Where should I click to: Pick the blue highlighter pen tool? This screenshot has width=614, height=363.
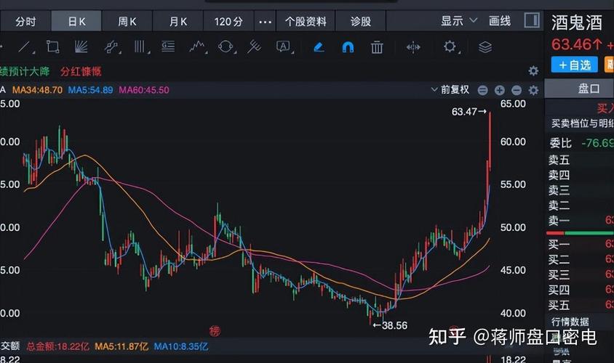(319, 47)
